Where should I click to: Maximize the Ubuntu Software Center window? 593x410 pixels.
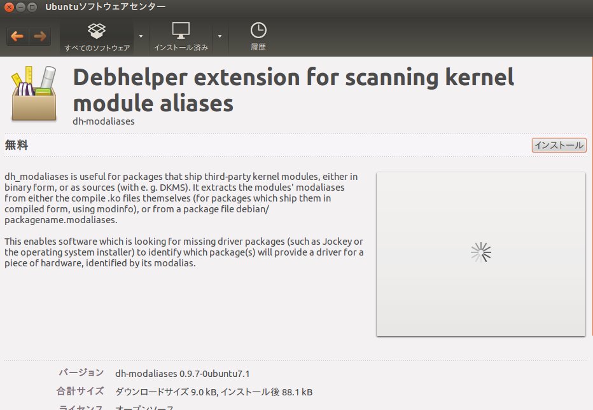(32, 7)
